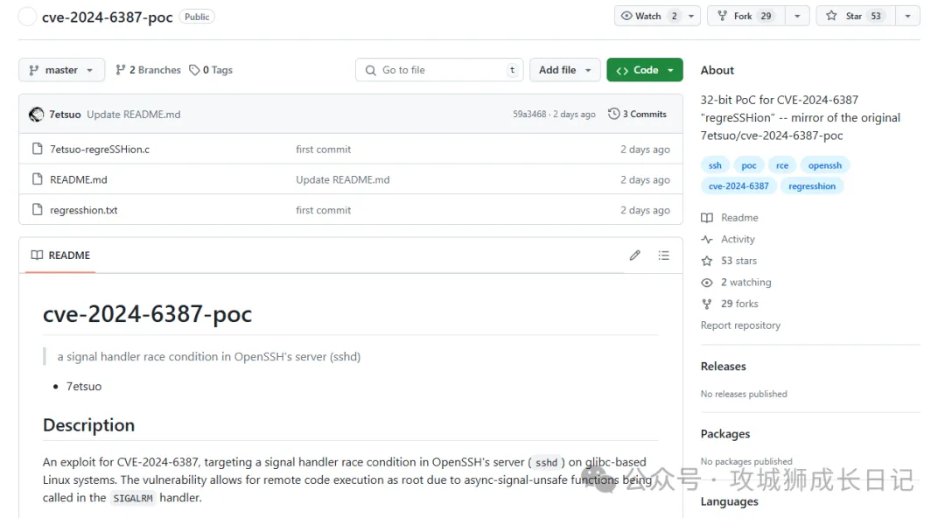Open the 7etsuo-regreSSHion.c file
Screen dimensions: 945x518
point(100,149)
